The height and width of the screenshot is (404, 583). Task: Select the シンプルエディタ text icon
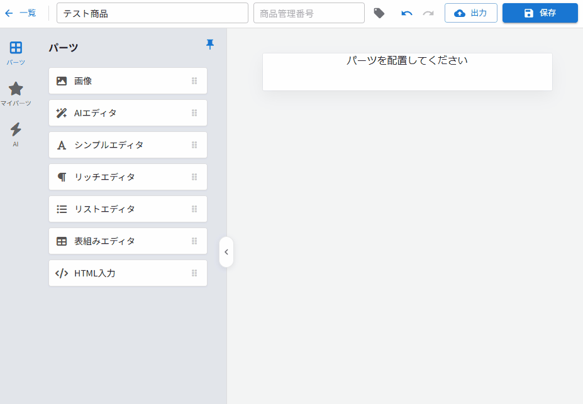pyautogui.click(x=61, y=145)
